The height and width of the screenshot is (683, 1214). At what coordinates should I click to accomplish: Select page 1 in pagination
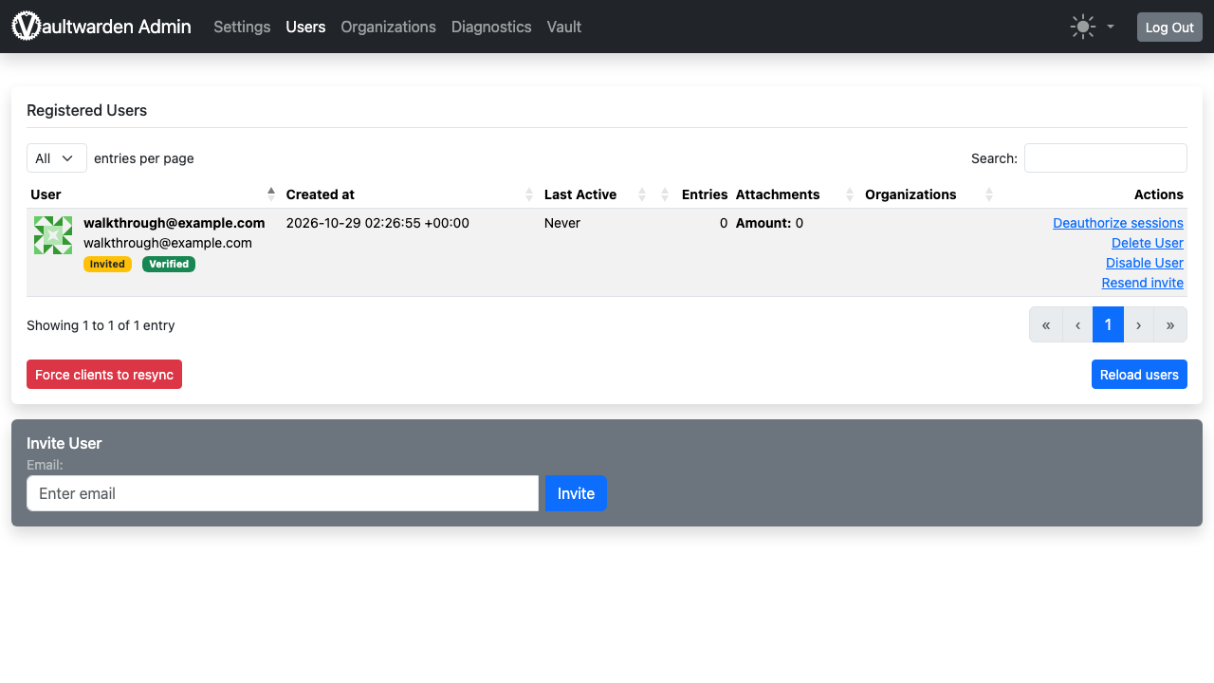tap(1108, 324)
